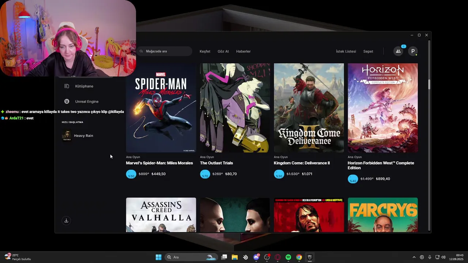Open The Outlast Trials title link
This screenshot has width=468, height=263.
[x=216, y=163]
